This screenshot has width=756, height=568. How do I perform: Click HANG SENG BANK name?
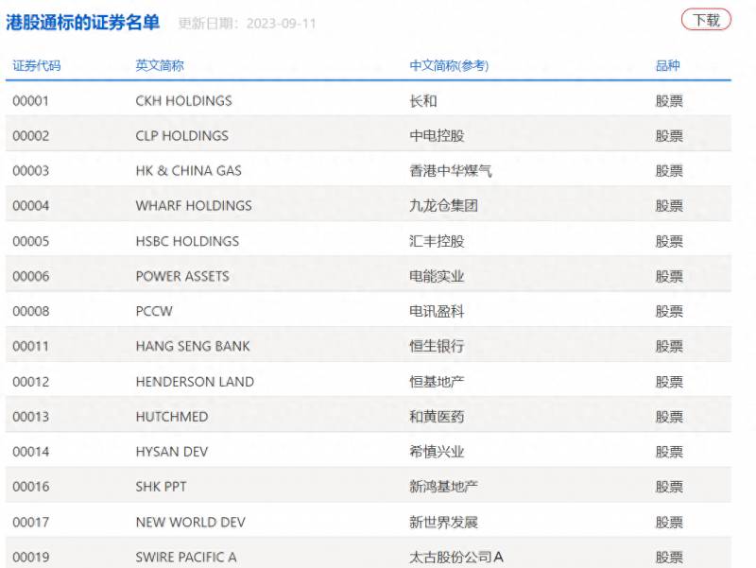pyautogui.click(x=193, y=346)
